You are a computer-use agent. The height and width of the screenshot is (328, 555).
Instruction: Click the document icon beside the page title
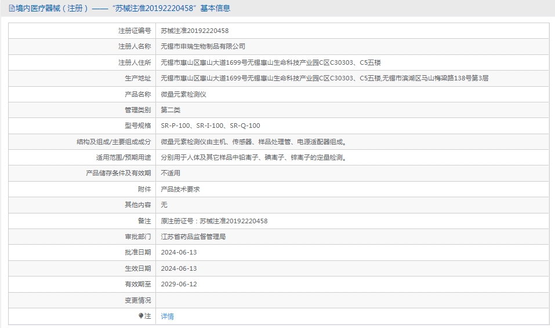click(x=12, y=8)
